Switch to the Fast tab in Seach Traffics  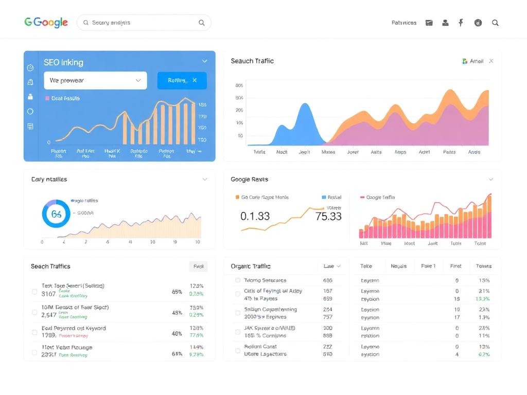198,266
